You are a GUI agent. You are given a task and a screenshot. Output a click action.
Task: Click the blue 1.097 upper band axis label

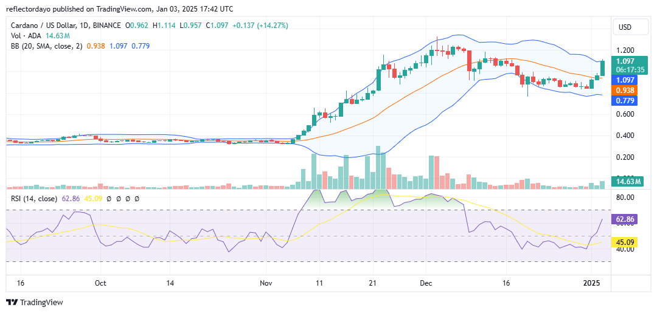pyautogui.click(x=624, y=80)
